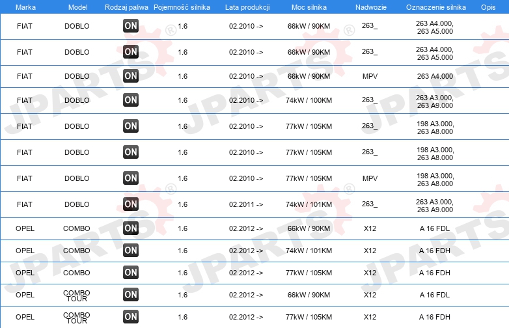Select the 66kW / 90KM cell in the Doblo MPV row

coord(309,76)
